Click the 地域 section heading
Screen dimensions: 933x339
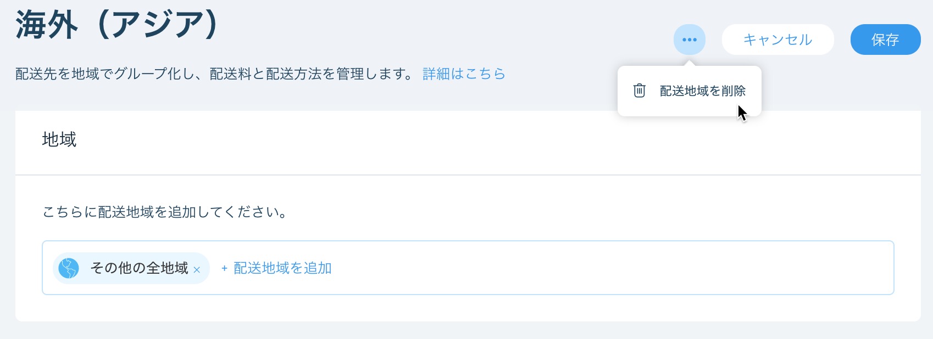pyautogui.click(x=59, y=139)
